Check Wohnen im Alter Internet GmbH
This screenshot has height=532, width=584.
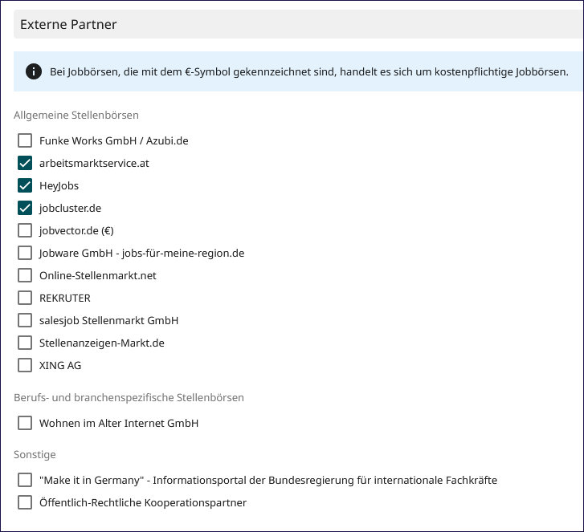click(x=25, y=423)
